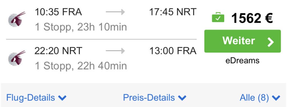Click the chevron next to Alle (8)

(276, 98)
